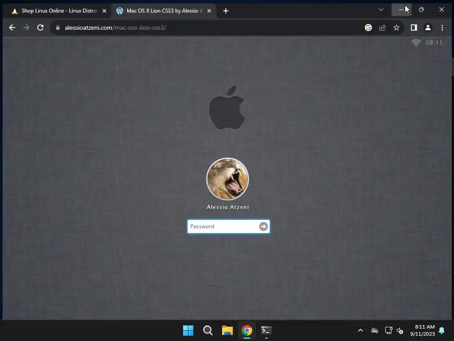Open the Chrome three-dot menu
The height and width of the screenshot is (341, 454).
(x=442, y=28)
